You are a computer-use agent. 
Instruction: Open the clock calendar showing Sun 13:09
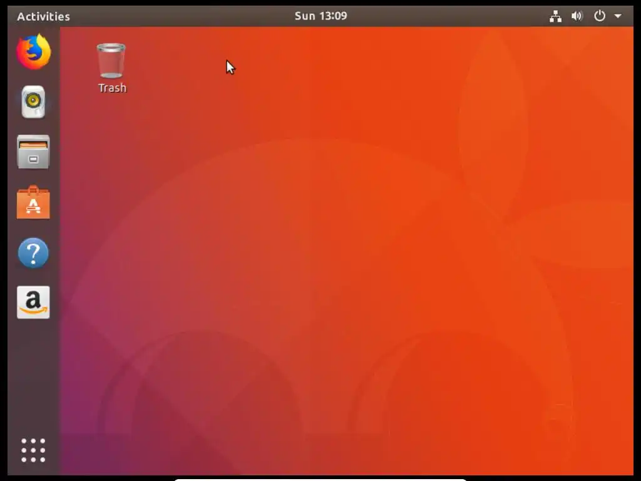click(x=321, y=16)
